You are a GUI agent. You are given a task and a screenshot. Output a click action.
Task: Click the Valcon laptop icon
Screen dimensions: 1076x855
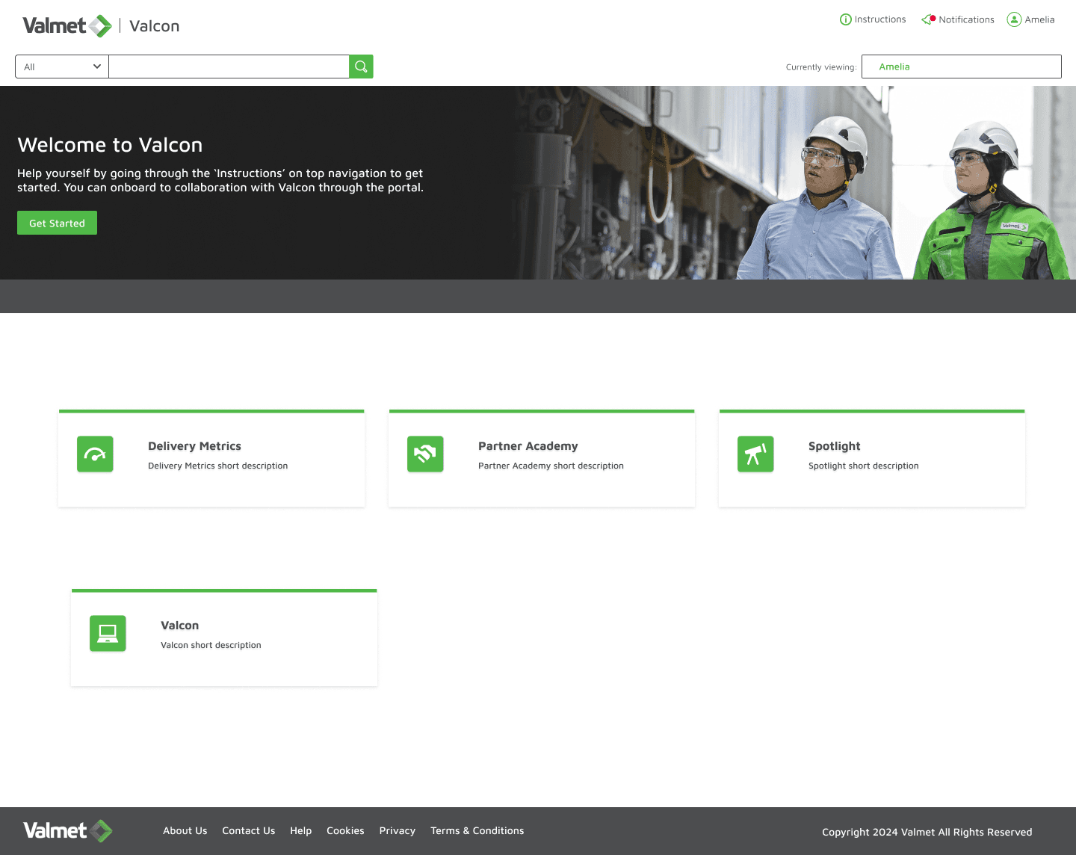point(108,633)
